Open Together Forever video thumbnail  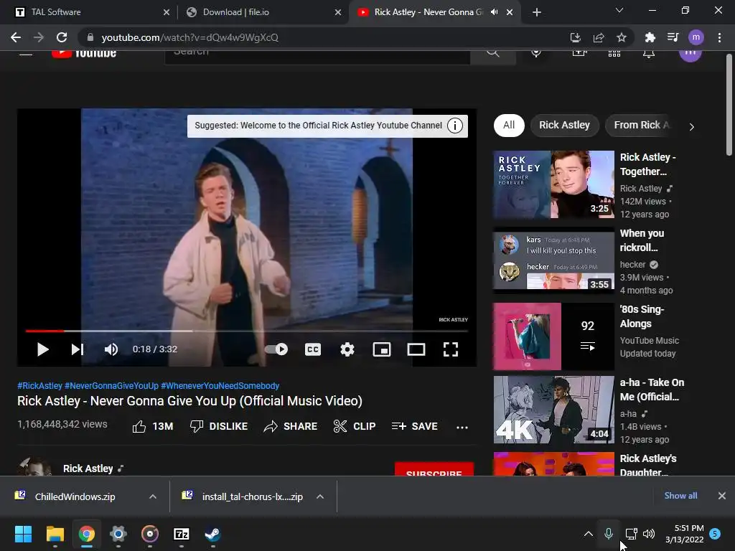(553, 184)
